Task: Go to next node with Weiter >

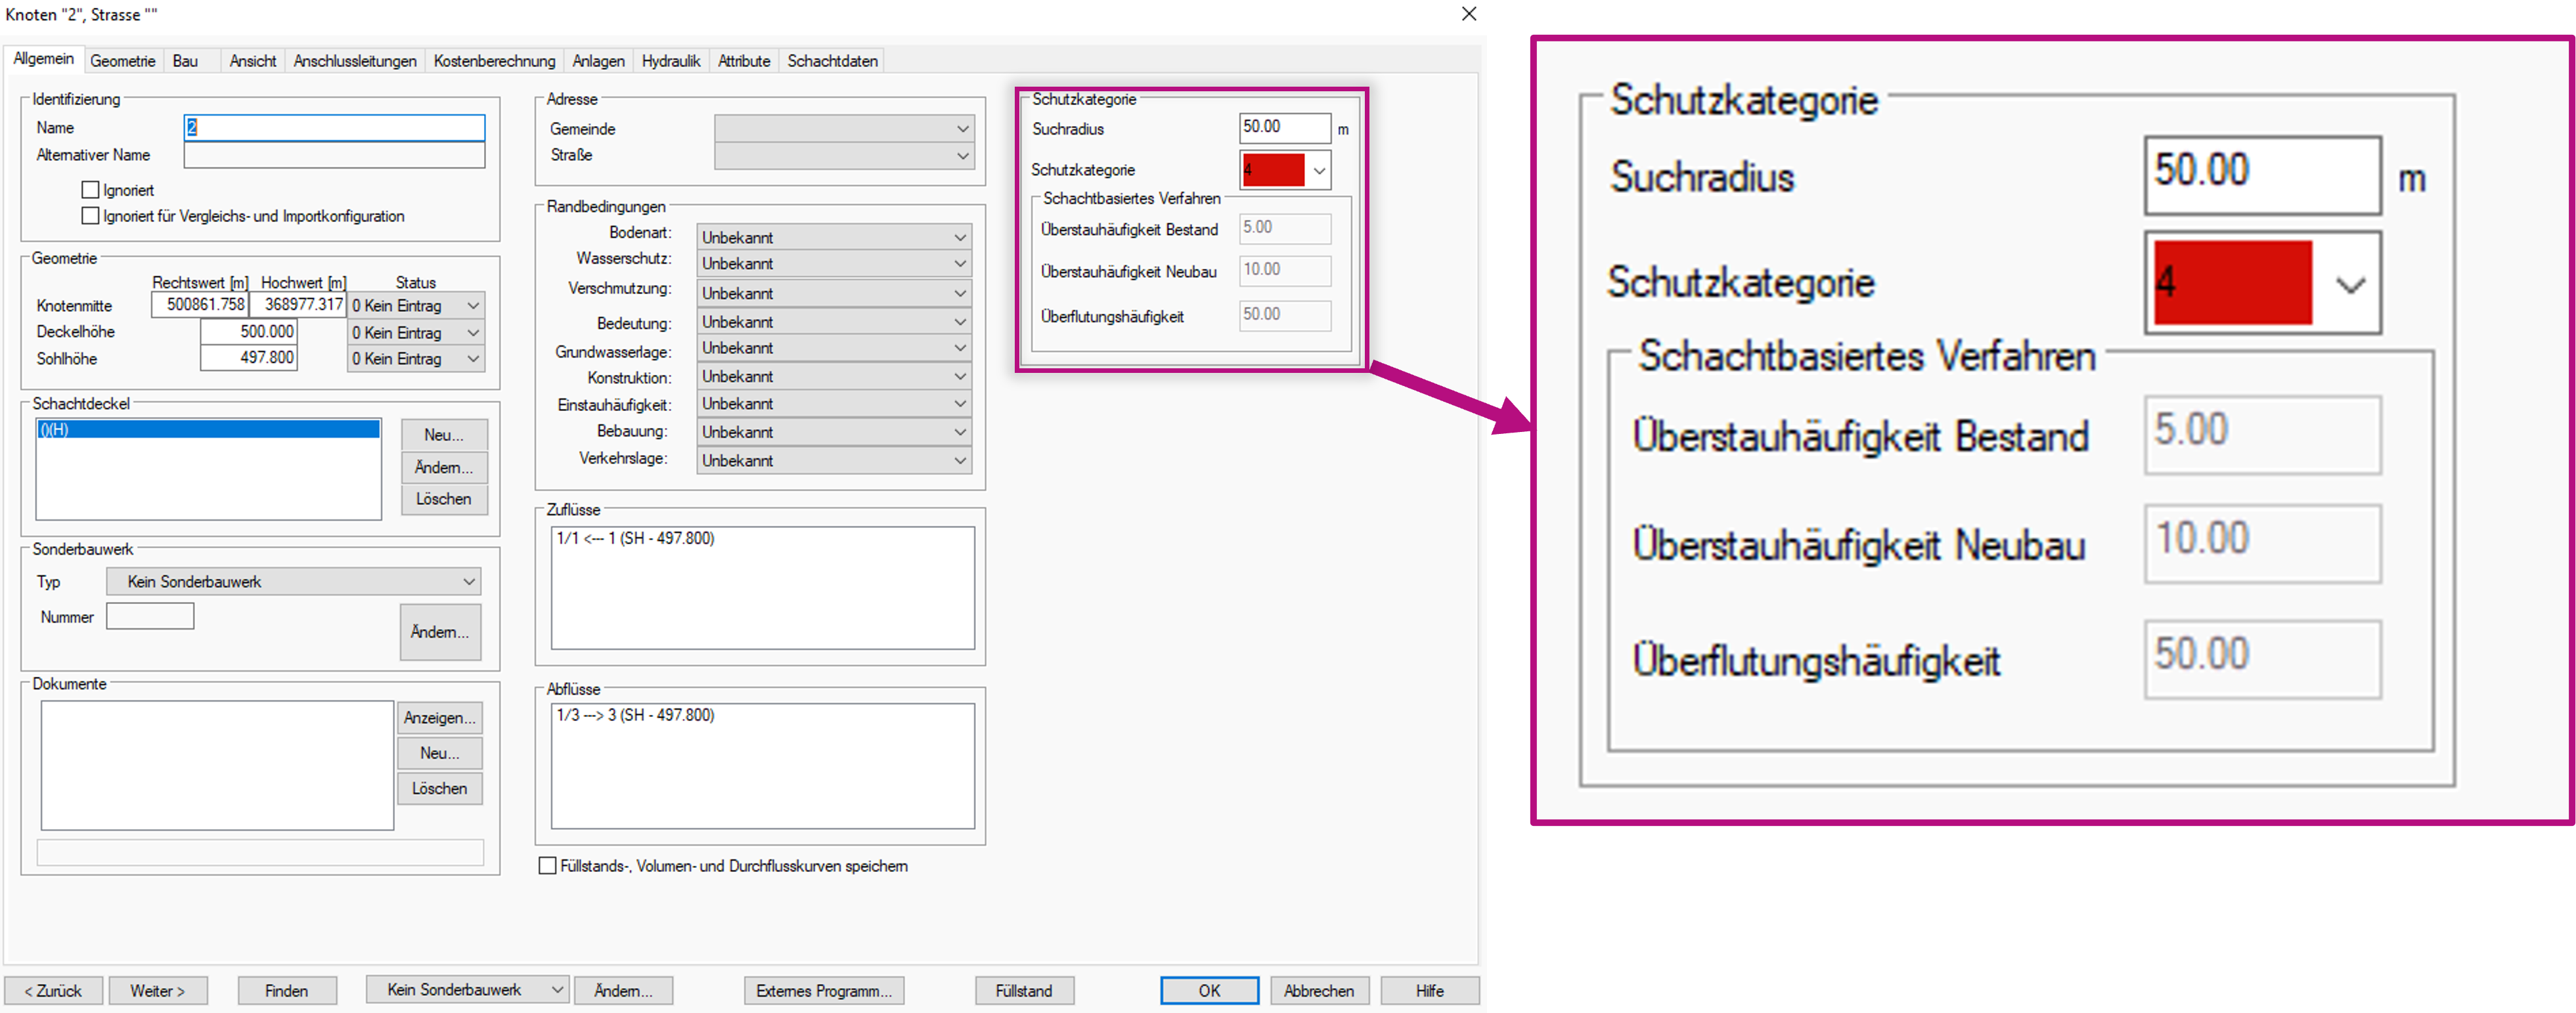Action: (158, 990)
